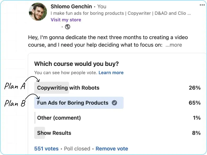The height and width of the screenshot is (155, 207).
Task: Click the "Which course would you buy?" heading
Action: (x=76, y=64)
